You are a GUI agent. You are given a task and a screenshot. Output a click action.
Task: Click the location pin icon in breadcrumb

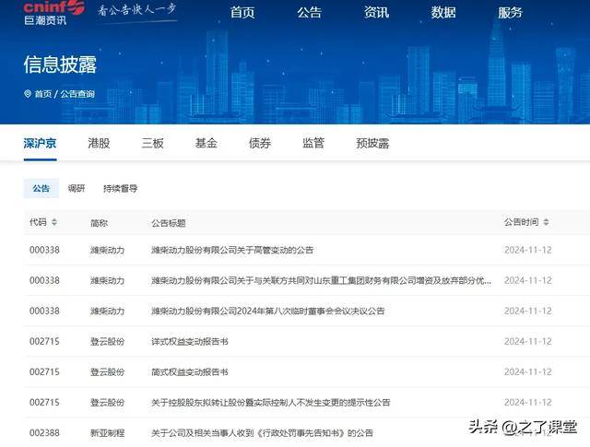click(28, 94)
